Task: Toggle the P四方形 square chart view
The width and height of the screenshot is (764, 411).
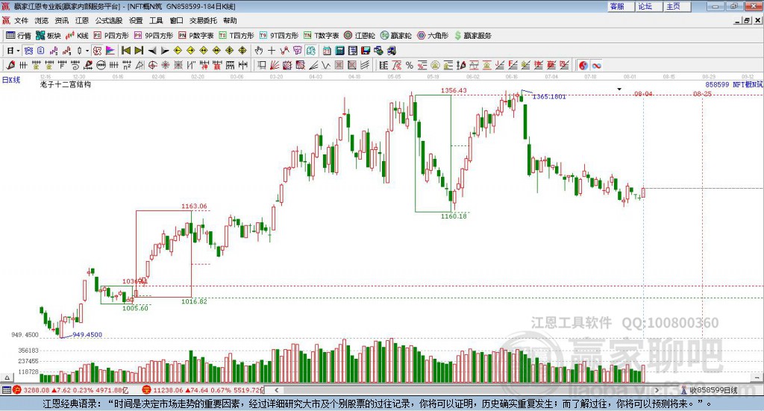Action: pyautogui.click(x=111, y=36)
